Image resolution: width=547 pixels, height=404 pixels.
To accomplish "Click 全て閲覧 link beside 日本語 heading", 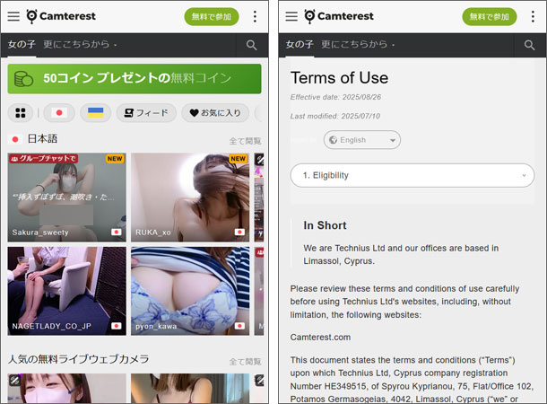I will click(245, 141).
